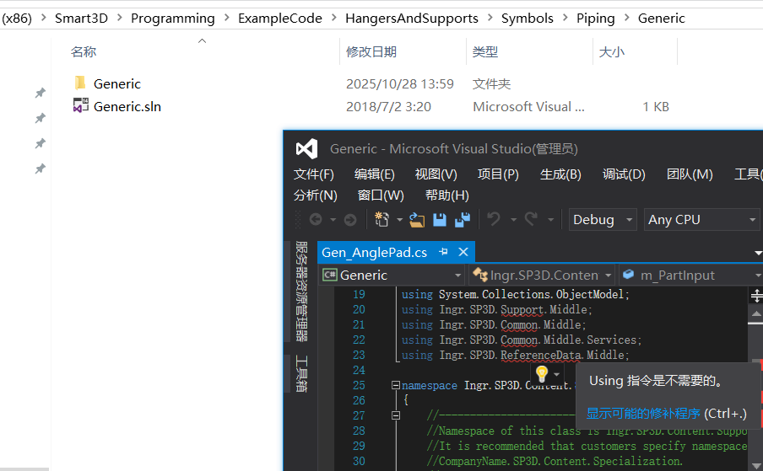Open the 调试(D) menu
Image resolution: width=763 pixels, height=471 pixels.
tap(624, 174)
